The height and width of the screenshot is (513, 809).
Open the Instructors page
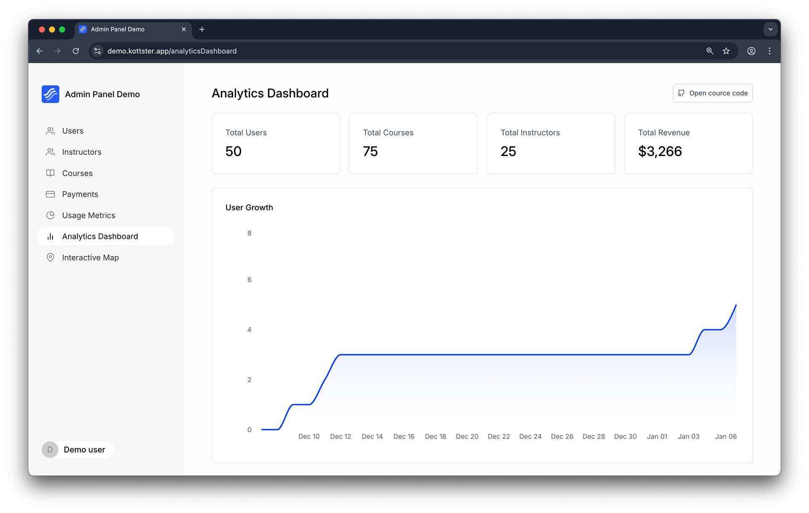coord(106,152)
